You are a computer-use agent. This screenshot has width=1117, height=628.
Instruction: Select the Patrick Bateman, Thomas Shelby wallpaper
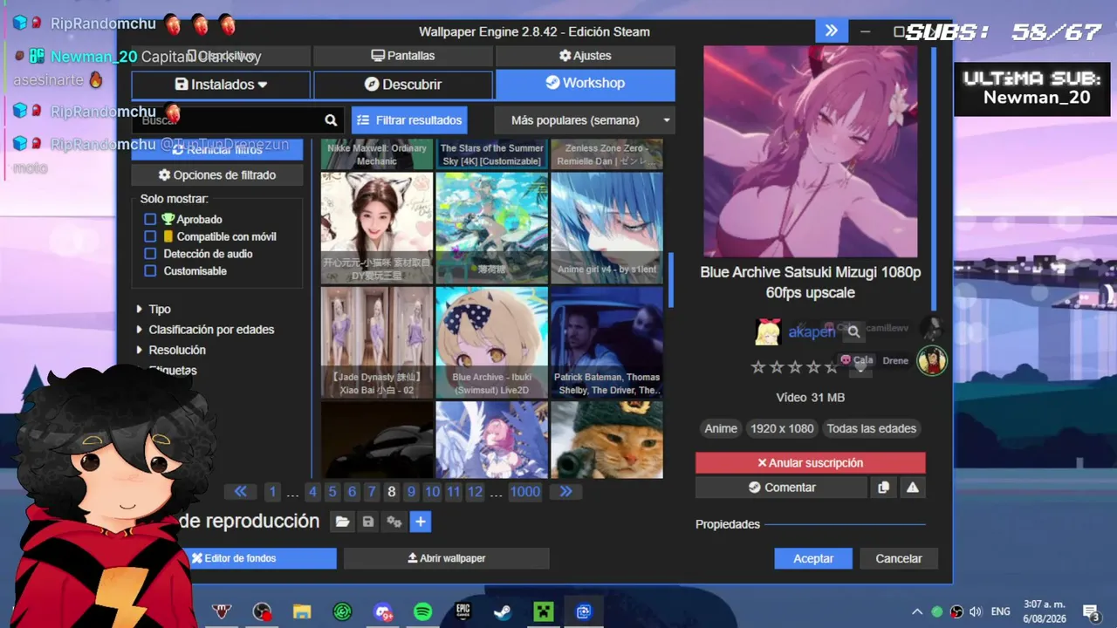(606, 343)
